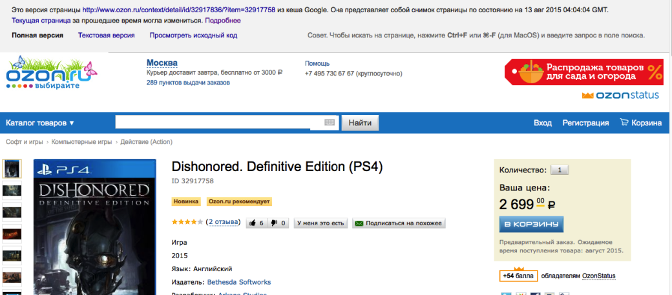Viewport: 672px width, 295px height.
Task: Open Компьютерные игры breadcrumb
Action: point(82,142)
